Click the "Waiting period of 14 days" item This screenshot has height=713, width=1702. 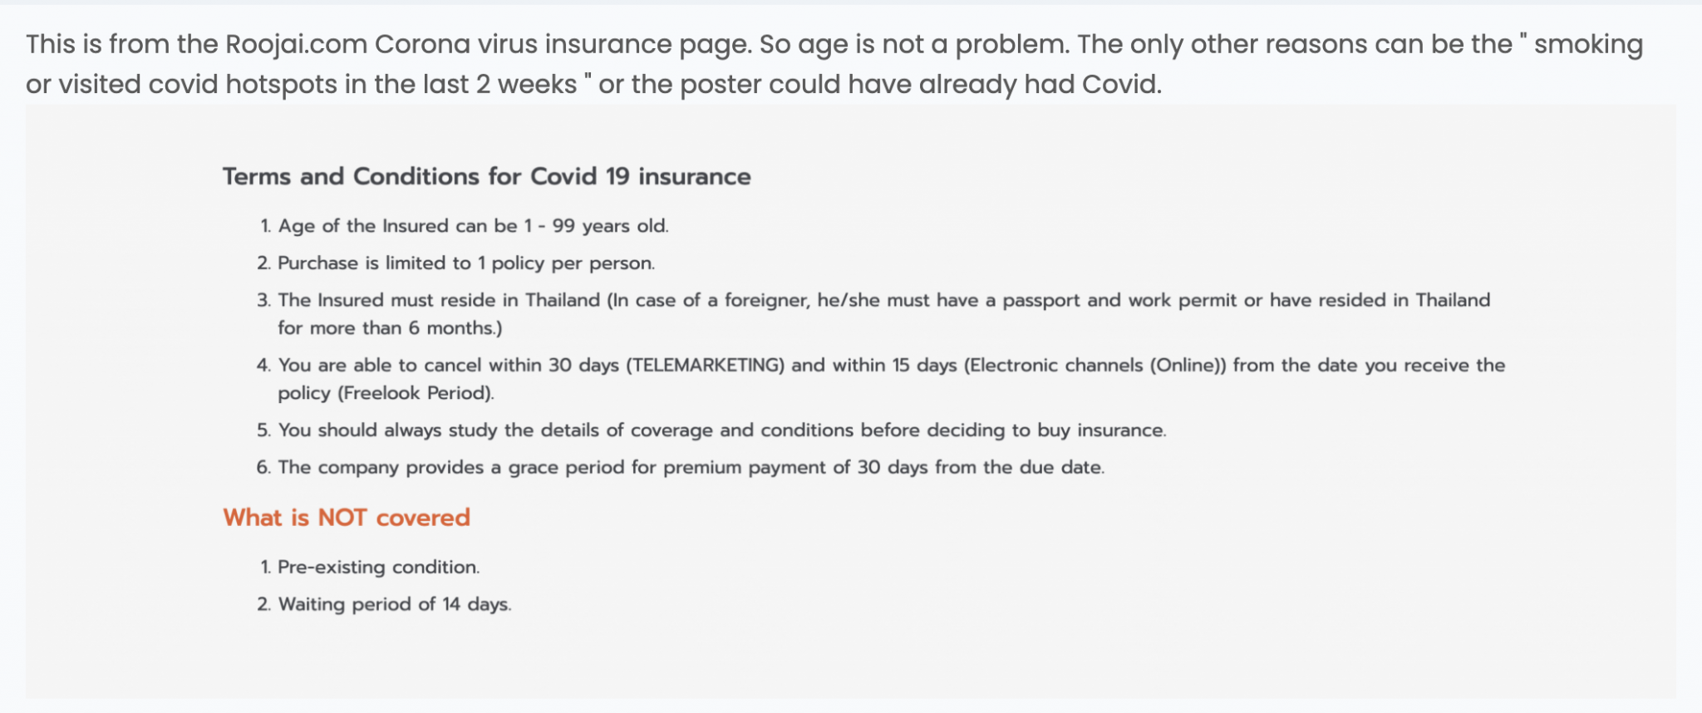click(x=394, y=604)
